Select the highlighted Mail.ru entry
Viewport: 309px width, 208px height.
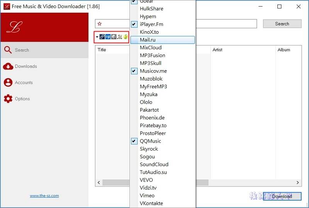coord(163,40)
